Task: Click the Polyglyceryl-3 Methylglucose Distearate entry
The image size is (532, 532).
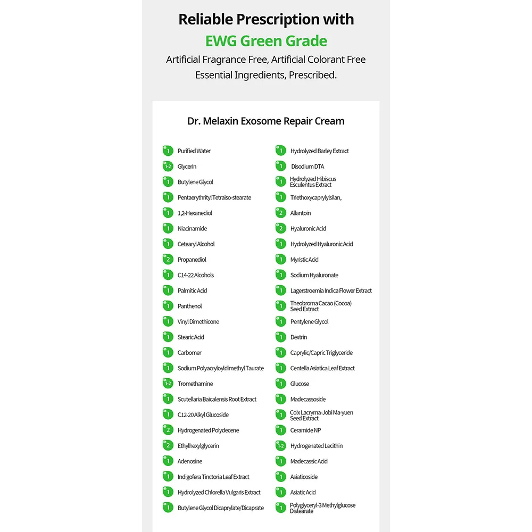Action: click(323, 508)
